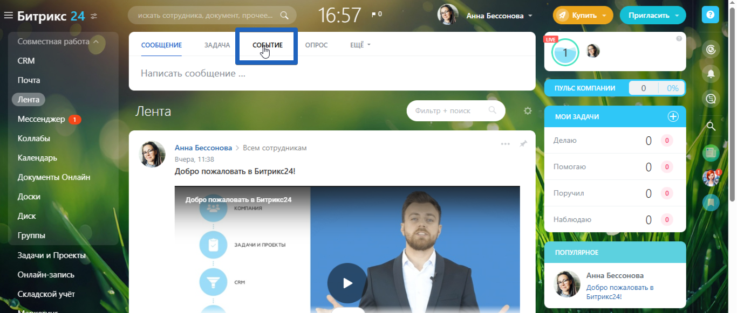Click the rocket icon on Купить button
737x313 pixels.
coord(562,15)
